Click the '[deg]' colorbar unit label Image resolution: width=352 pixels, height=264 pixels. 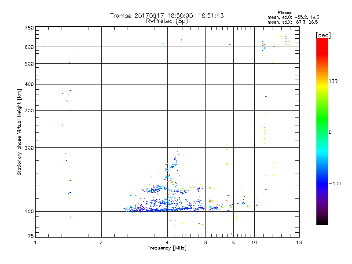point(323,35)
